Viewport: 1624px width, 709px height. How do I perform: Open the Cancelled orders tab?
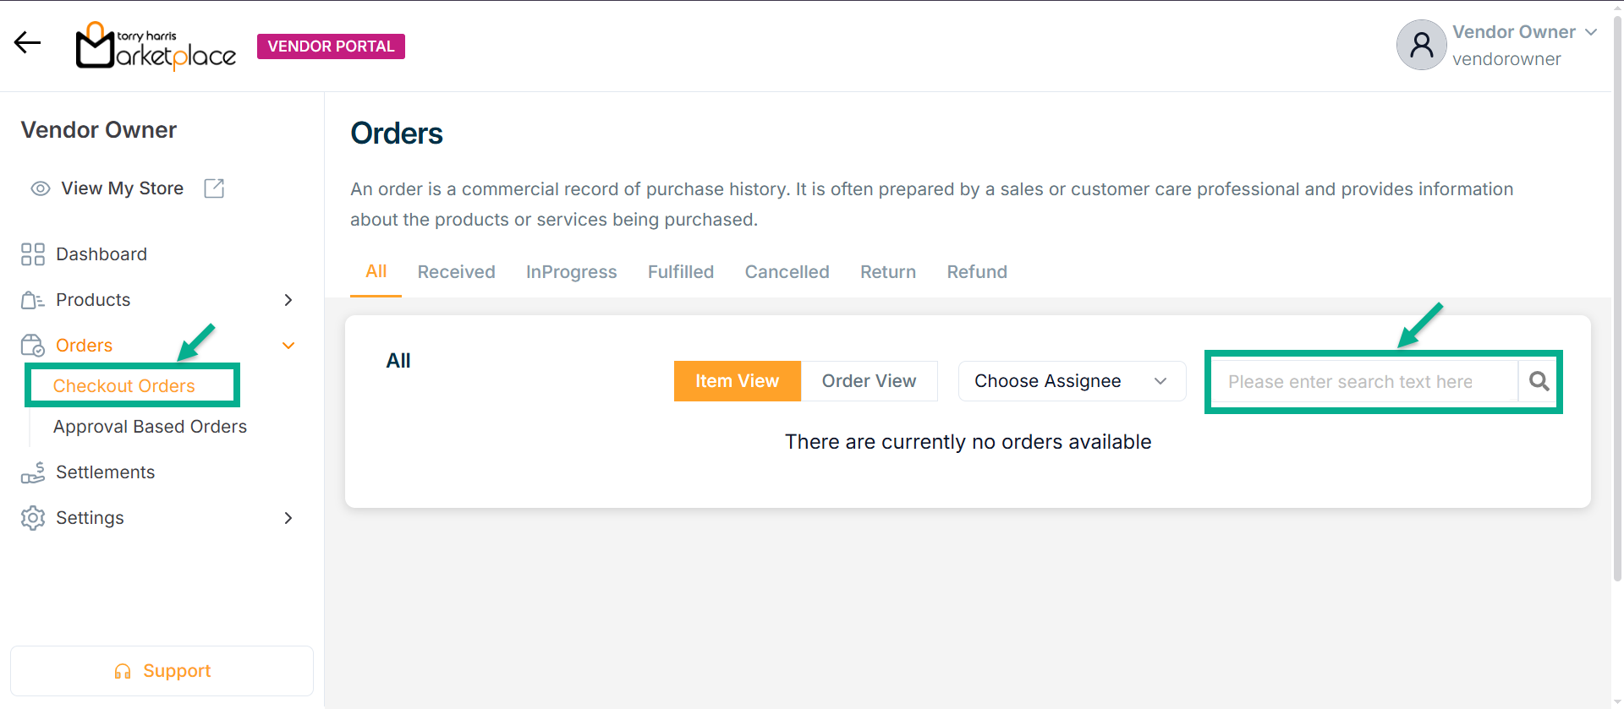(x=787, y=272)
